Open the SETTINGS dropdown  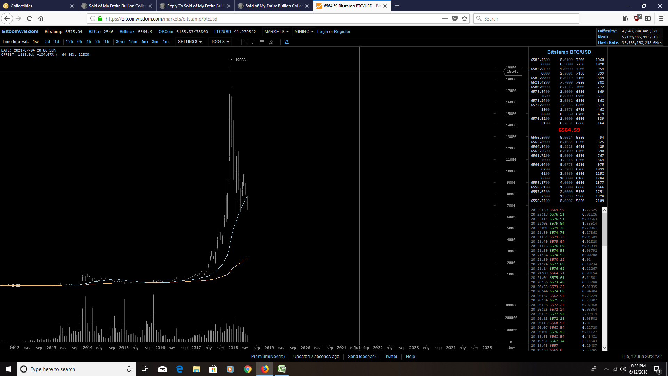click(x=190, y=42)
